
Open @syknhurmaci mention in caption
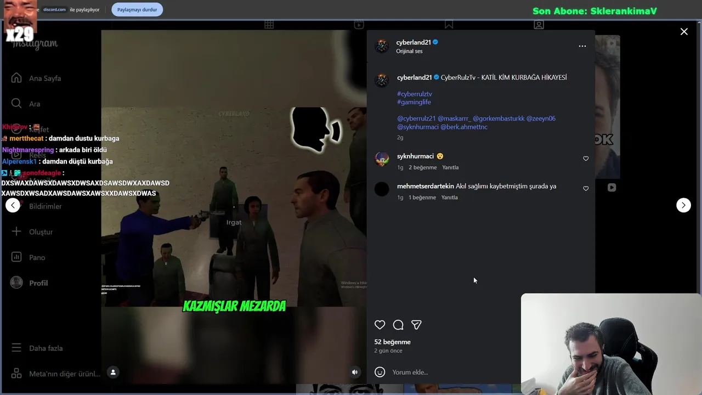point(418,127)
